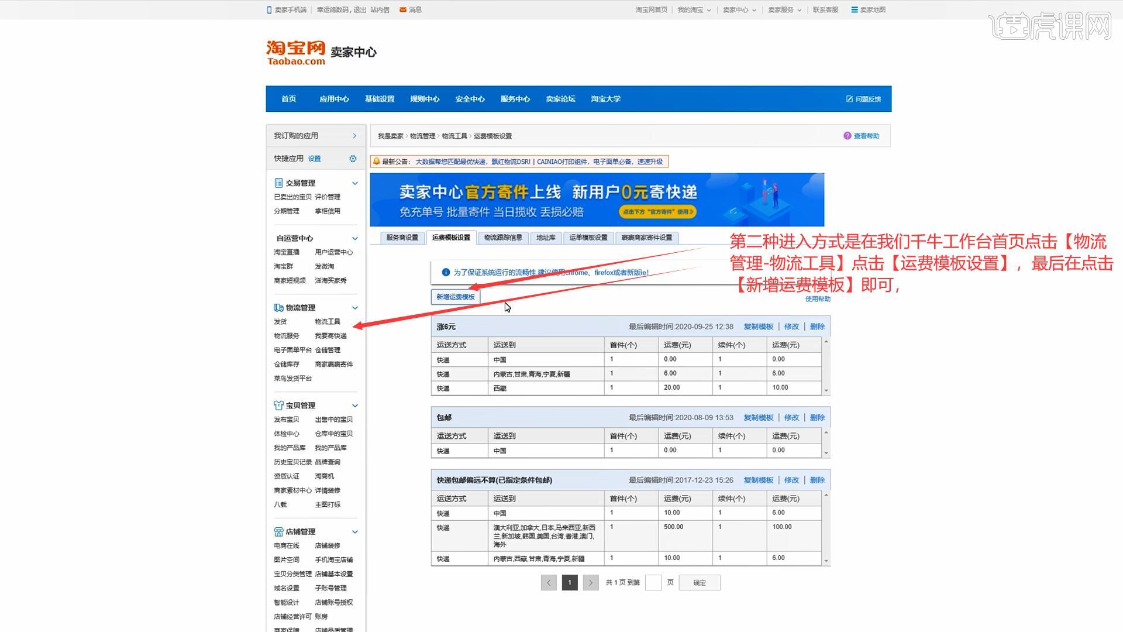The height and width of the screenshot is (632, 1123).
Task: Click 淘宝网首页 in the top bar
Action: coord(652,10)
